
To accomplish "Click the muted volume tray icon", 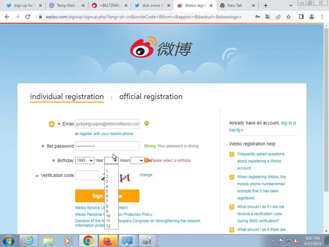I will (297, 241).
